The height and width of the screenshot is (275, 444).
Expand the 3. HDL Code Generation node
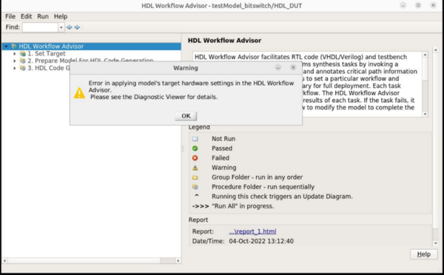[x=15, y=68]
